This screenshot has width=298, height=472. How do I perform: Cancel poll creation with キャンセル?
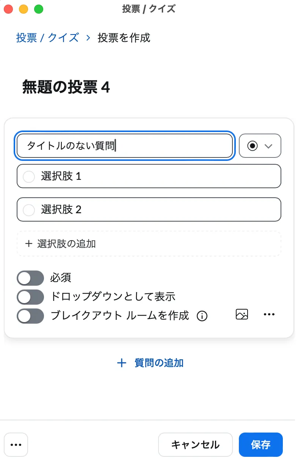pyautogui.click(x=195, y=445)
